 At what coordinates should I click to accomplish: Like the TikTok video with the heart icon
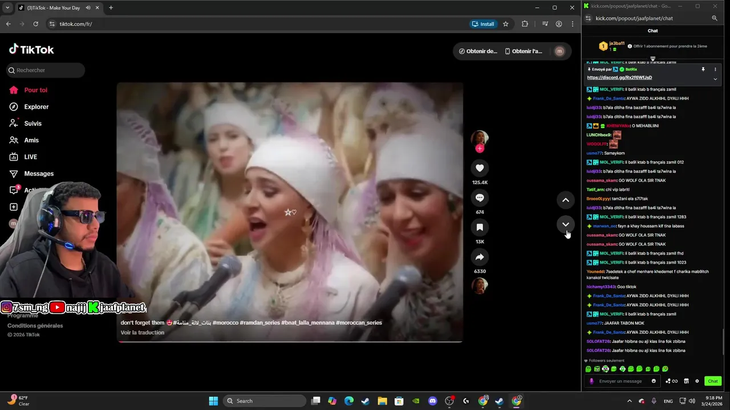(480, 168)
